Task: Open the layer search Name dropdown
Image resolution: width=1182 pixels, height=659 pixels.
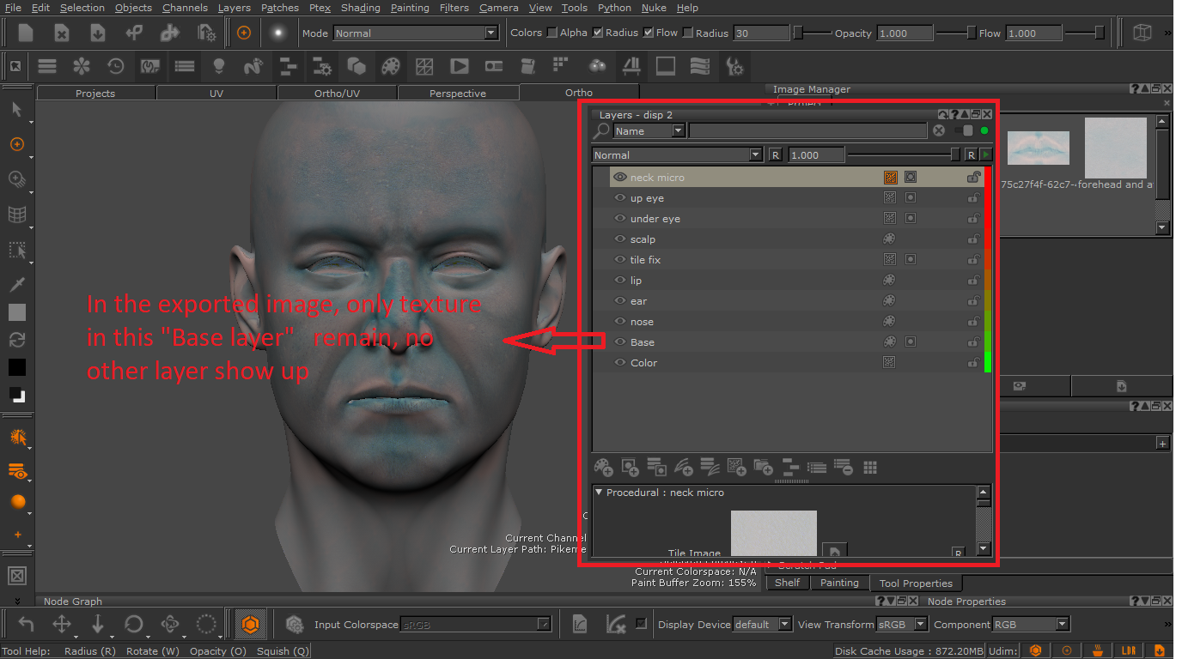Action: click(x=649, y=130)
